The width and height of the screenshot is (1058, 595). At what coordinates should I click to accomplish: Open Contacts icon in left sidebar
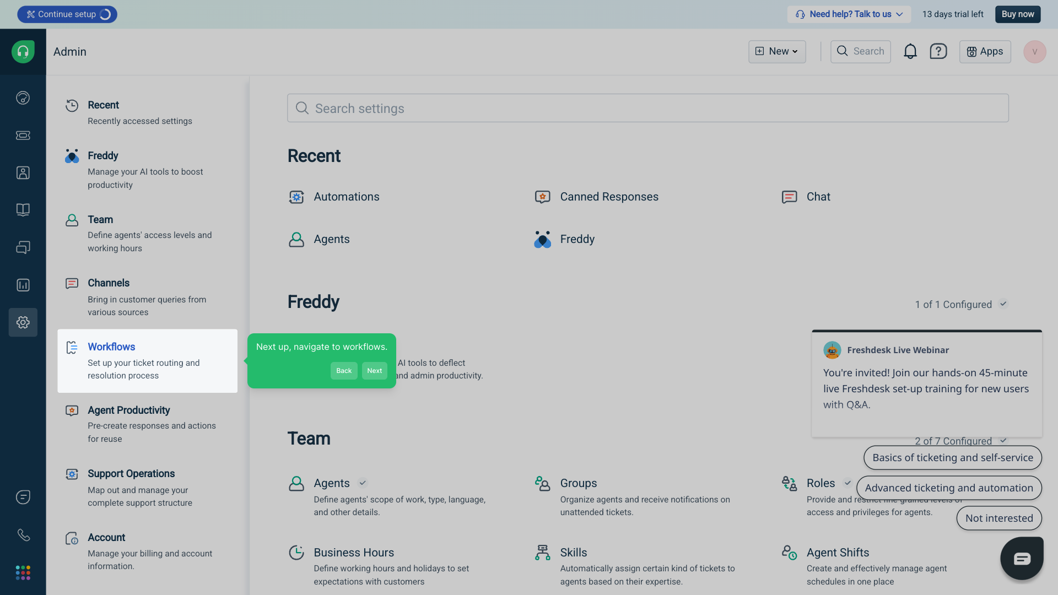(x=23, y=173)
